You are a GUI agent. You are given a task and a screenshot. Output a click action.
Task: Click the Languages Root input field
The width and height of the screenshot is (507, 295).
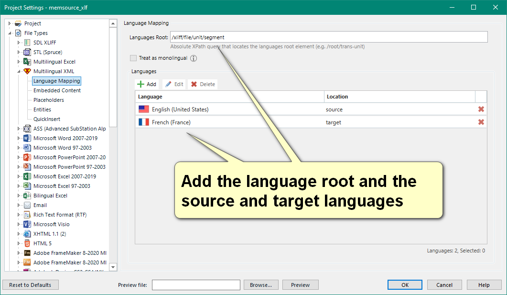[x=329, y=37]
